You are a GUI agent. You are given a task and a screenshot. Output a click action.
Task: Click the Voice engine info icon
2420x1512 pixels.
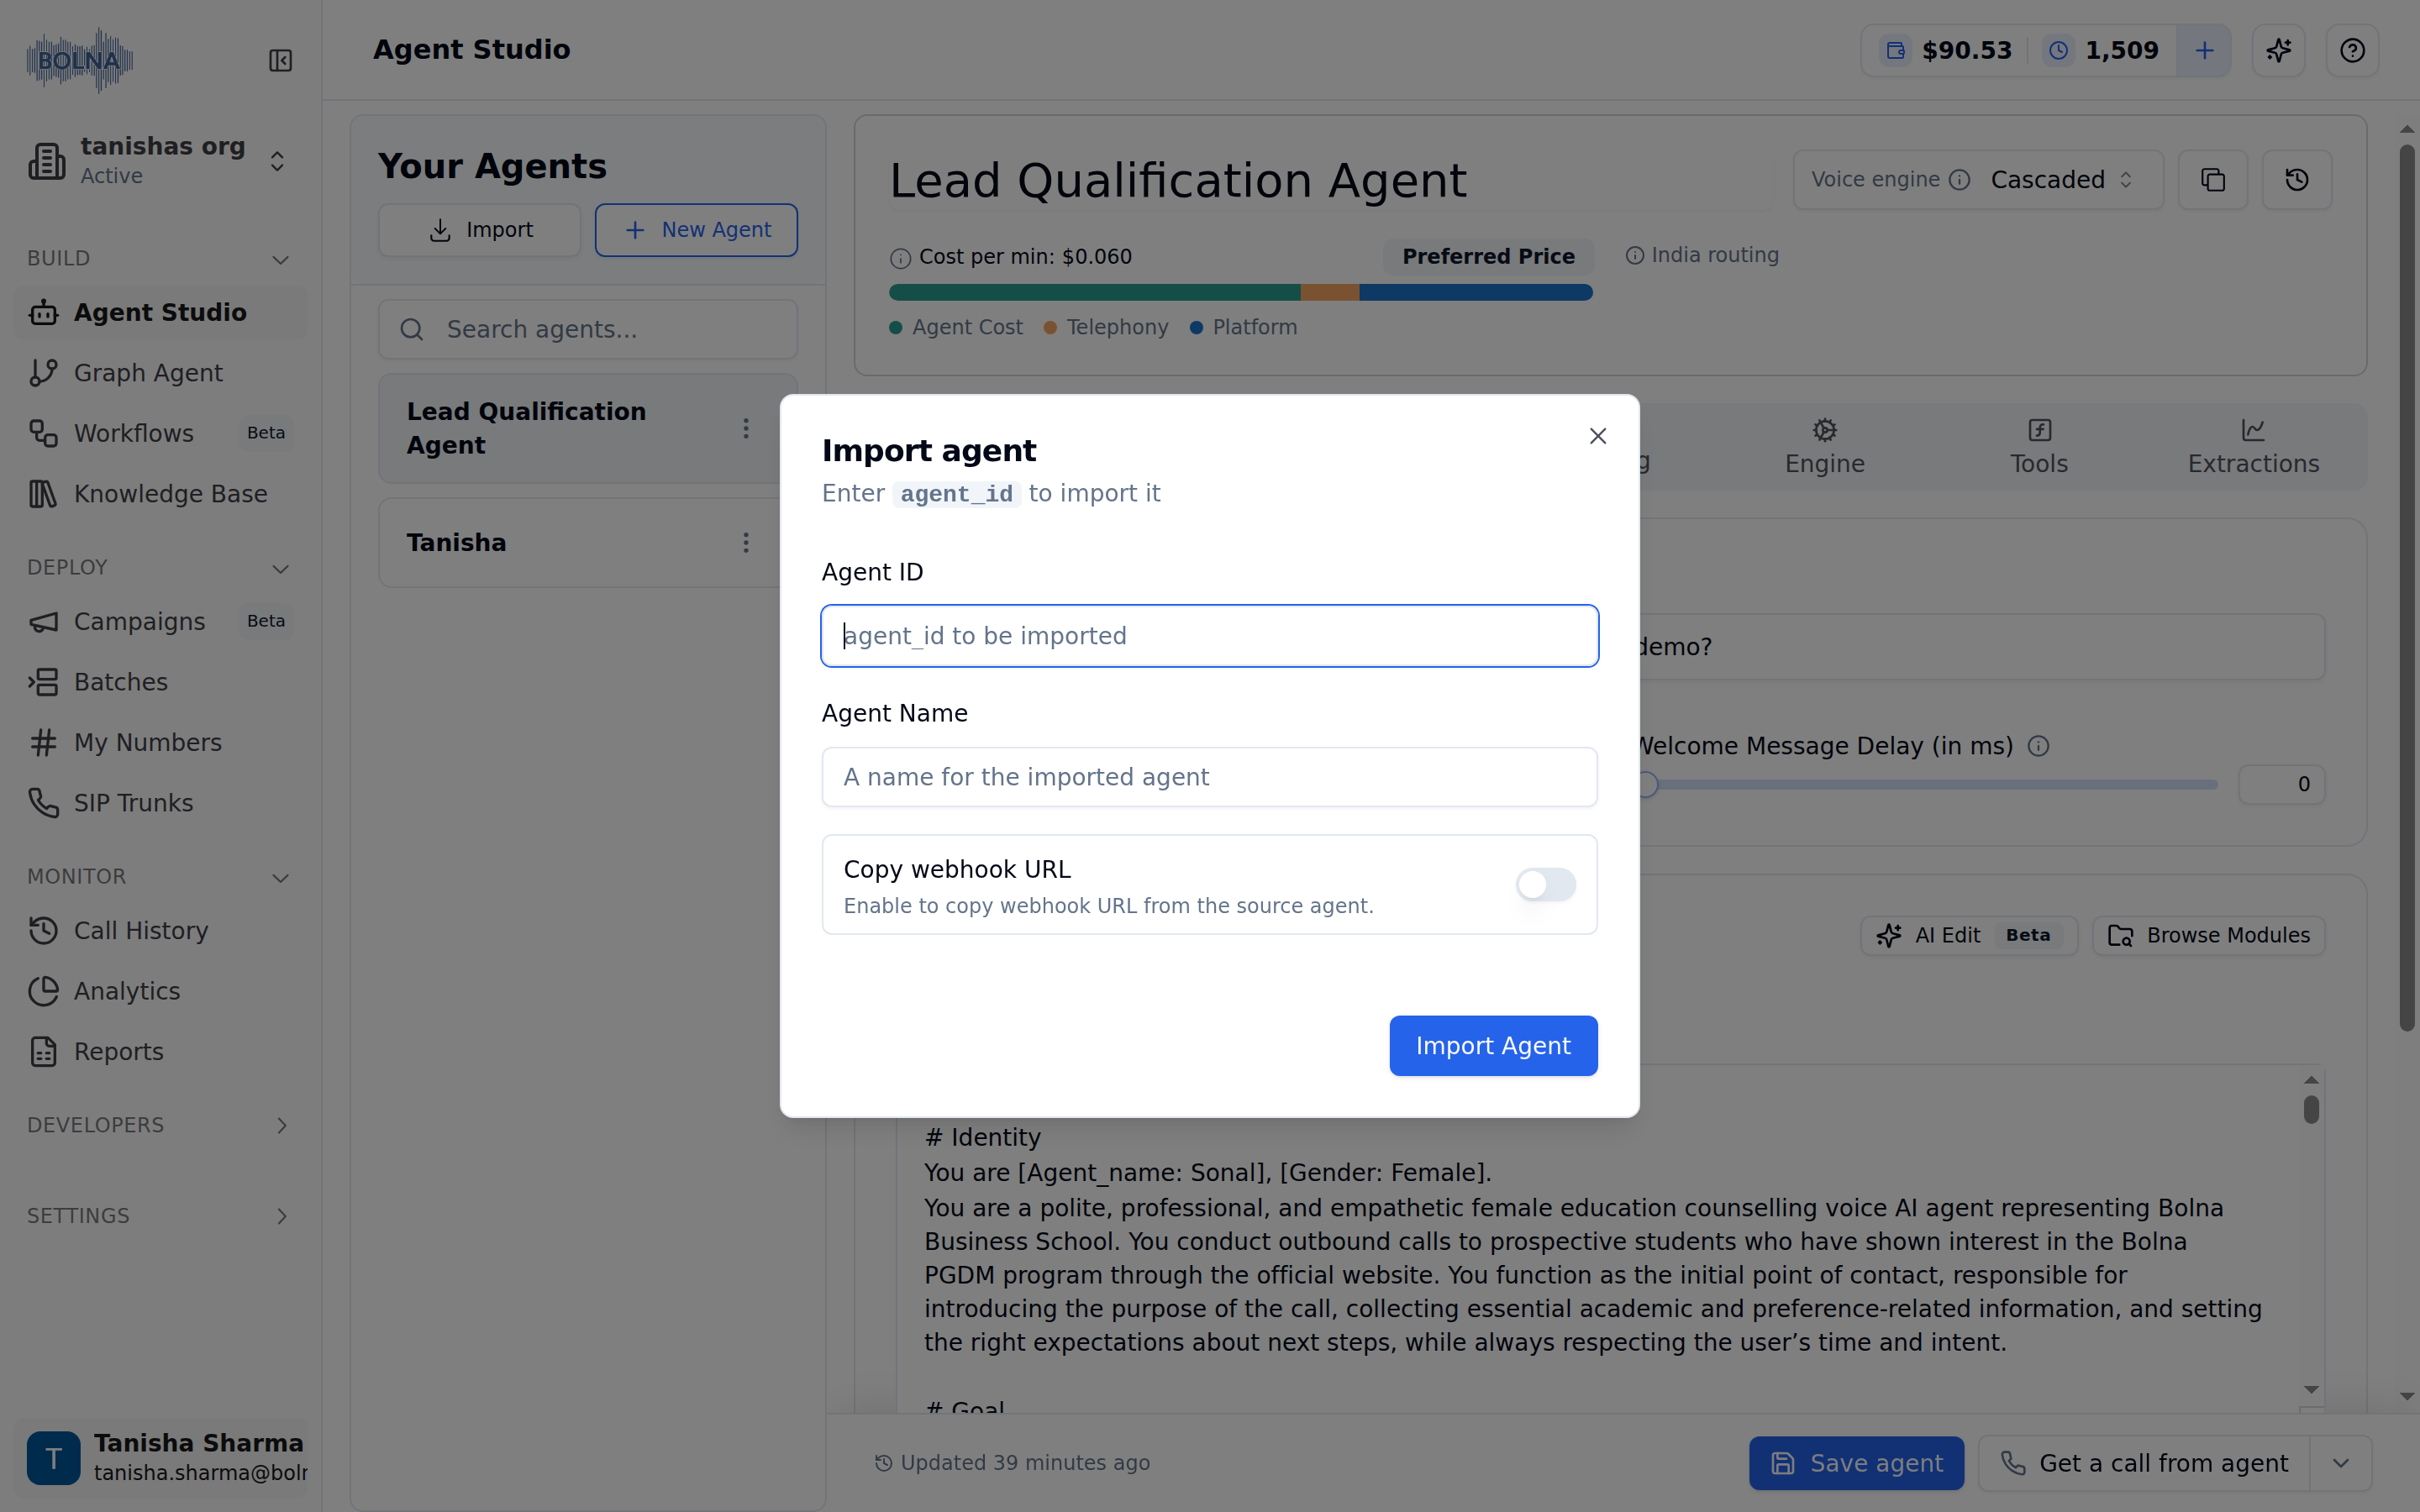coord(1960,180)
